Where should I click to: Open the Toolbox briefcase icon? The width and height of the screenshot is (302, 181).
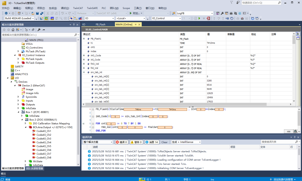click(231, 13)
